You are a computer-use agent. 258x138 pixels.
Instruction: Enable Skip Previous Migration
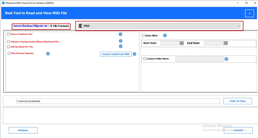(9, 53)
